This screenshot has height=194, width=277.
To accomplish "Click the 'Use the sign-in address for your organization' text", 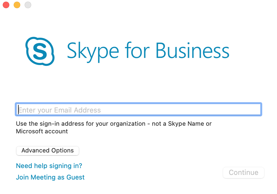I will [x=81, y=124].
